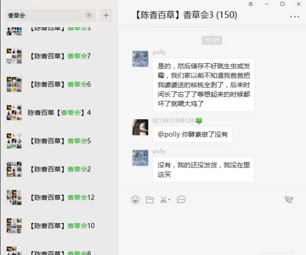Open the emoji picker
This screenshot has width=306, height=255.
(135, 200)
